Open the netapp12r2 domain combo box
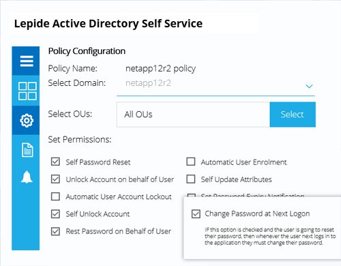The height and width of the screenshot is (266, 341). pos(216,87)
